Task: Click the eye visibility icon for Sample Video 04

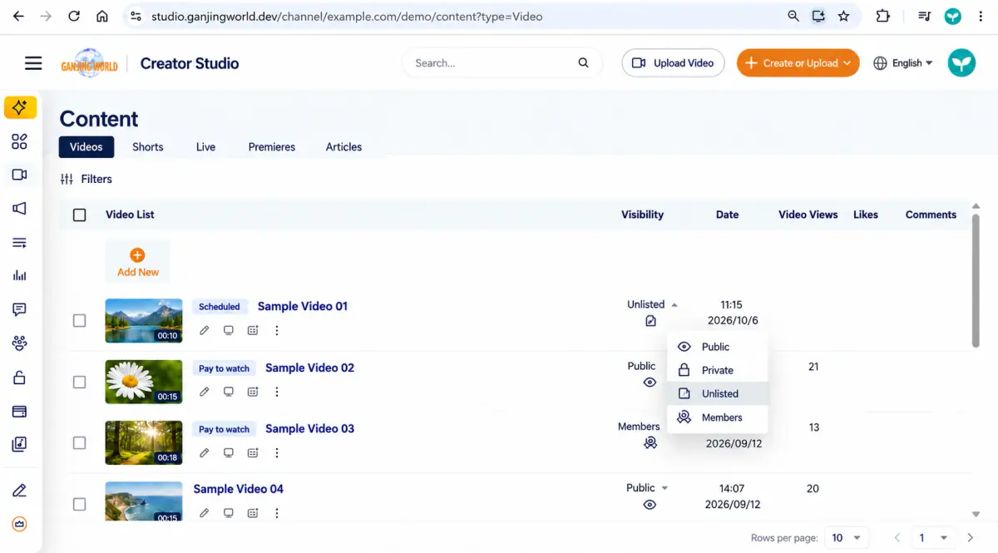Action: click(650, 505)
